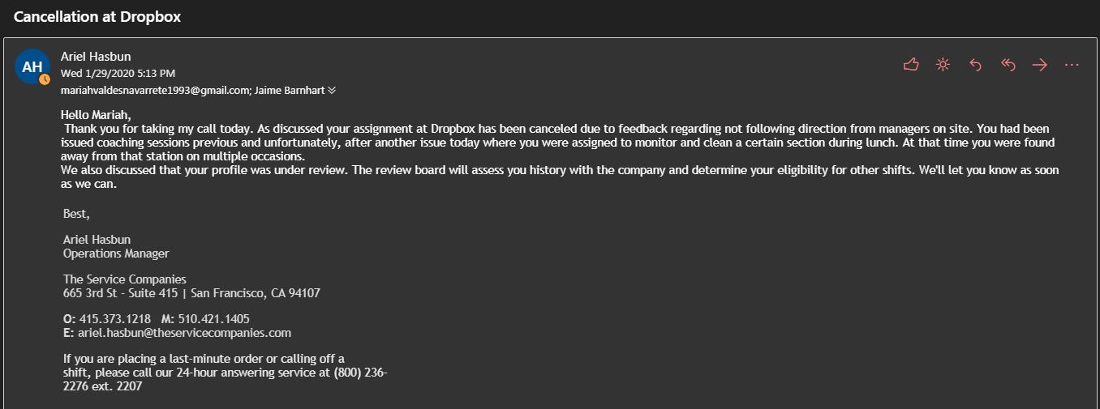
Task: Expand the recipients list chevron
Action: tap(332, 91)
